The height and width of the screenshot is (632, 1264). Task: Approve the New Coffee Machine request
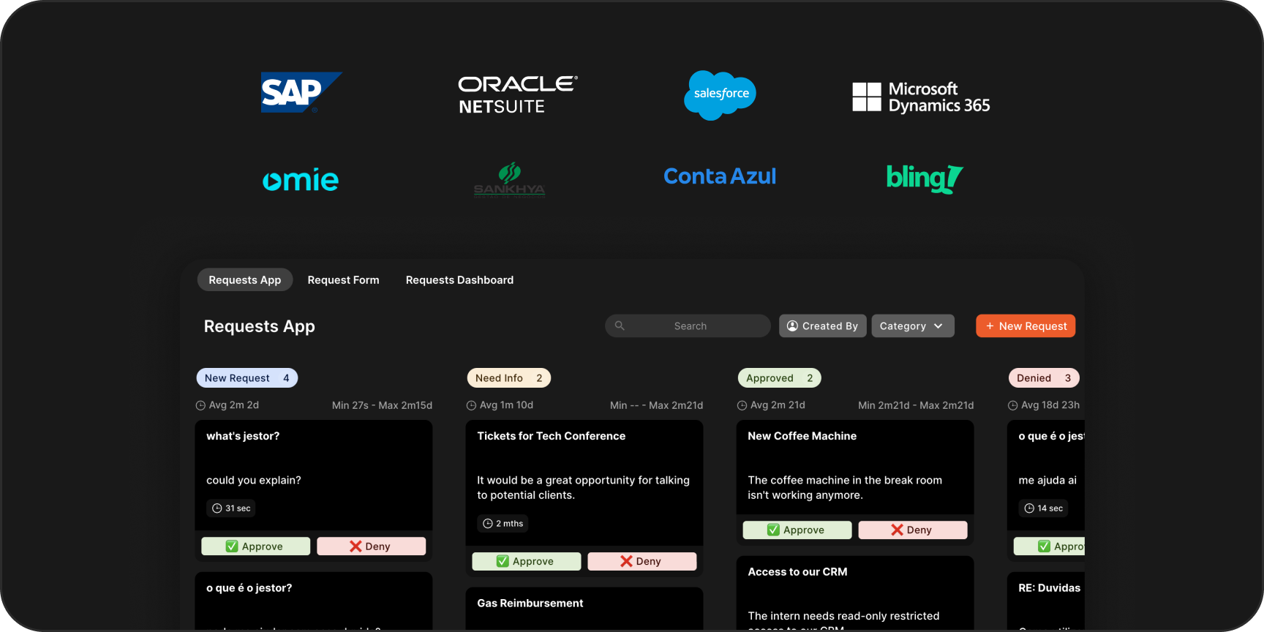coord(797,530)
